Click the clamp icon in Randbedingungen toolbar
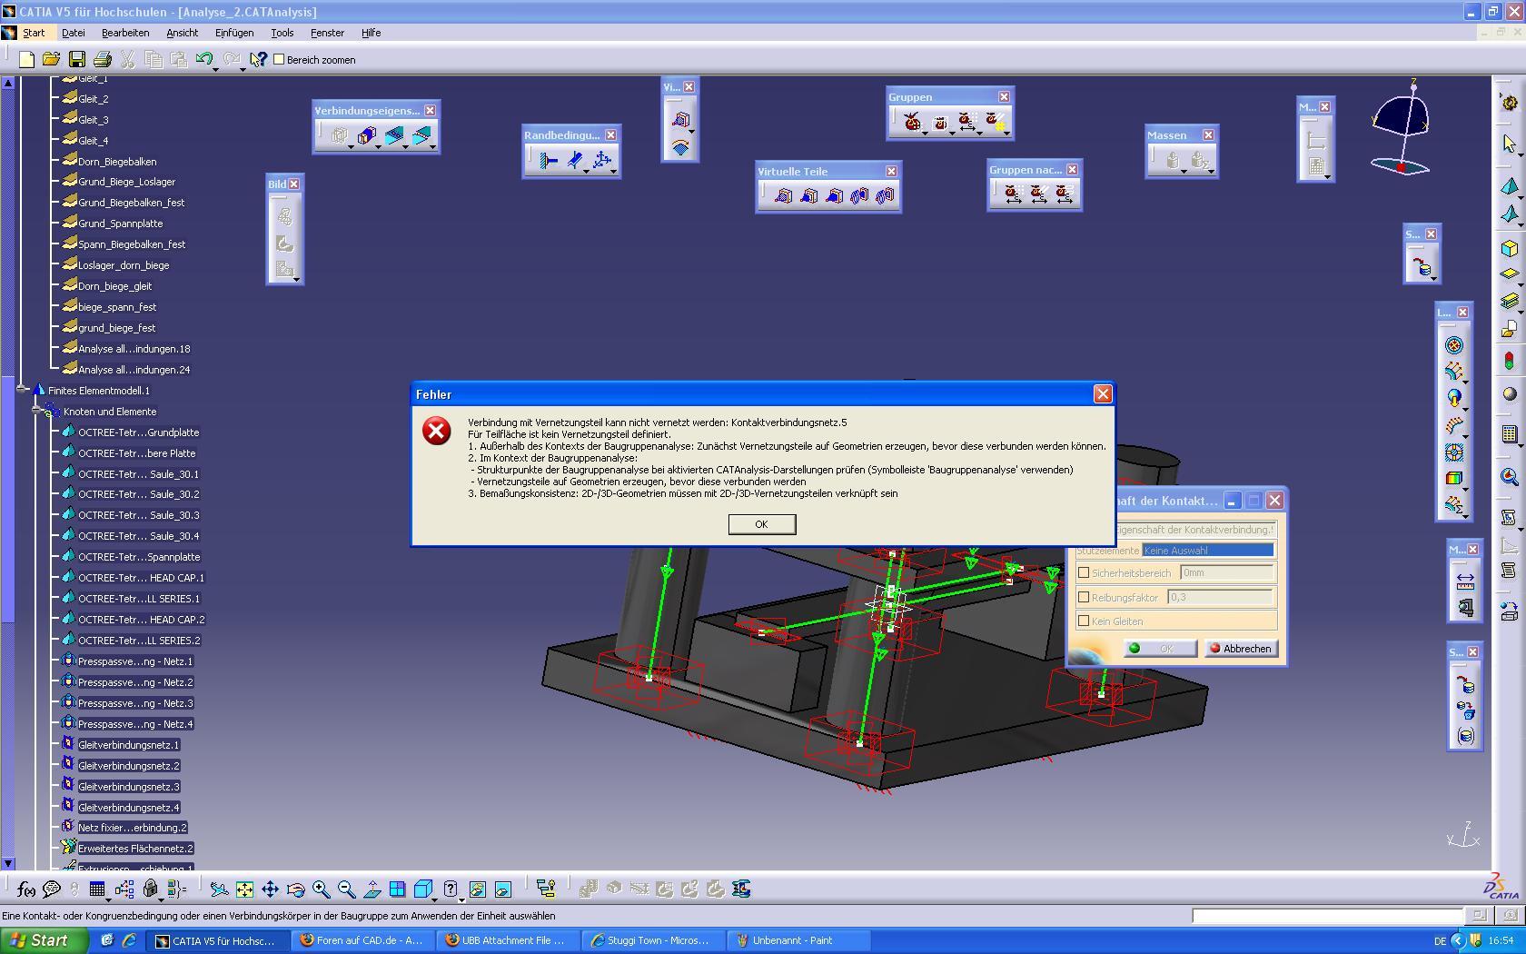This screenshot has width=1526, height=954. pyautogui.click(x=549, y=161)
